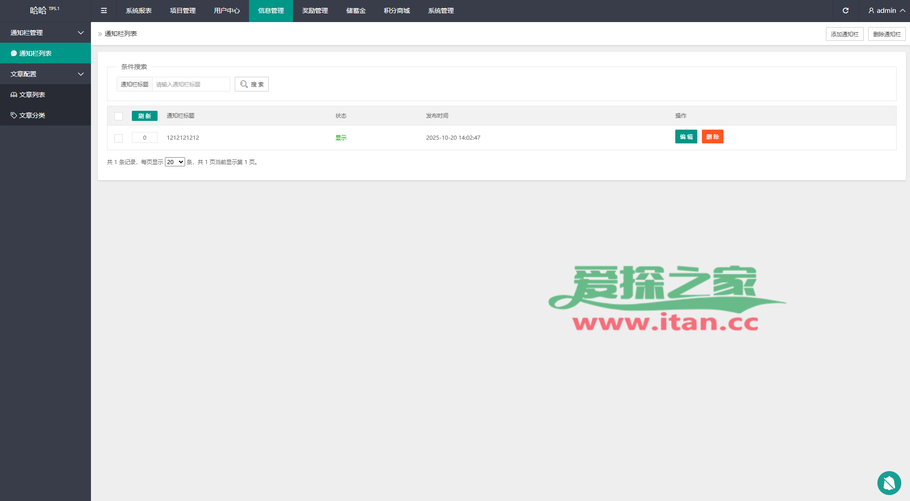Expand the admin account menu arrow
This screenshot has height=501, width=910.
pyautogui.click(x=902, y=11)
